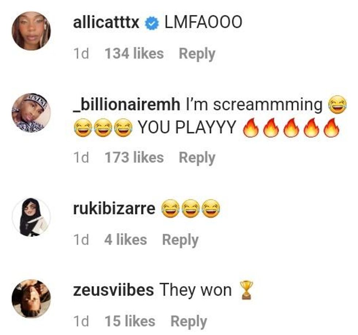Viewport: 358px width, 335px height.
Task: Open _billionairemh profile avatar
Action: pyautogui.click(x=31, y=113)
